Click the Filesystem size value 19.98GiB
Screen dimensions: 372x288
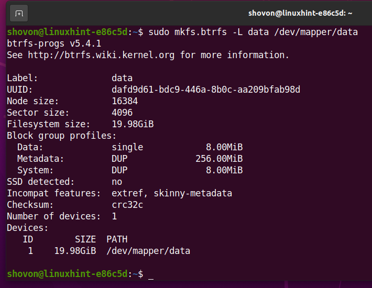pyautogui.click(x=133, y=124)
